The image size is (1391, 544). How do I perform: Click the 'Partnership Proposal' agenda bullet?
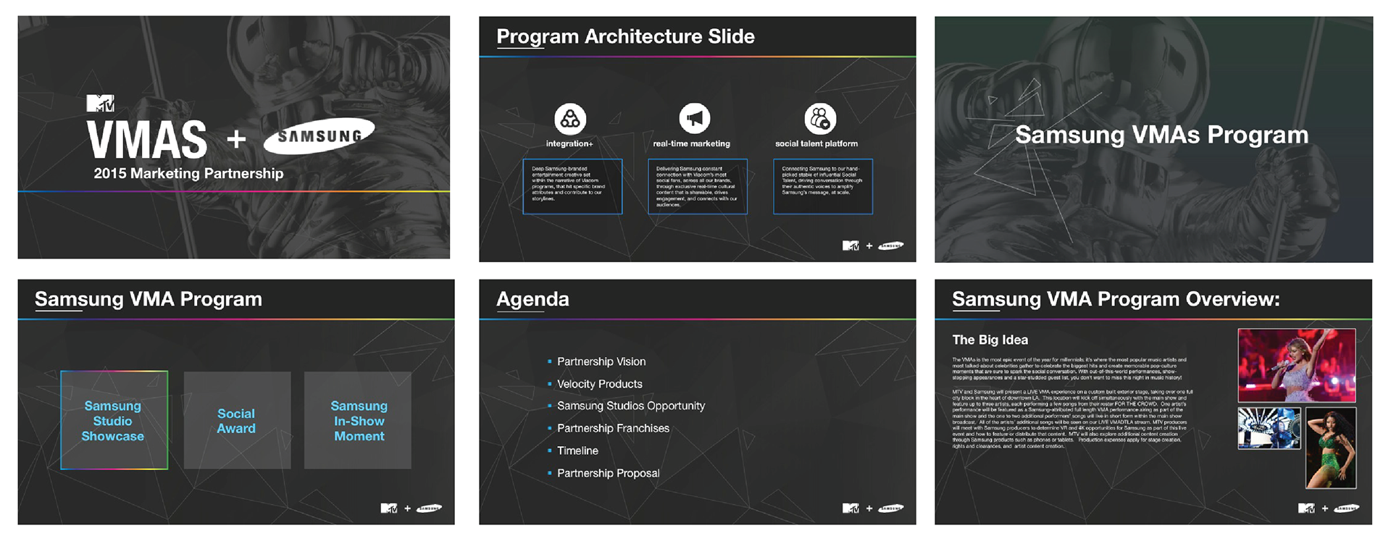(608, 473)
